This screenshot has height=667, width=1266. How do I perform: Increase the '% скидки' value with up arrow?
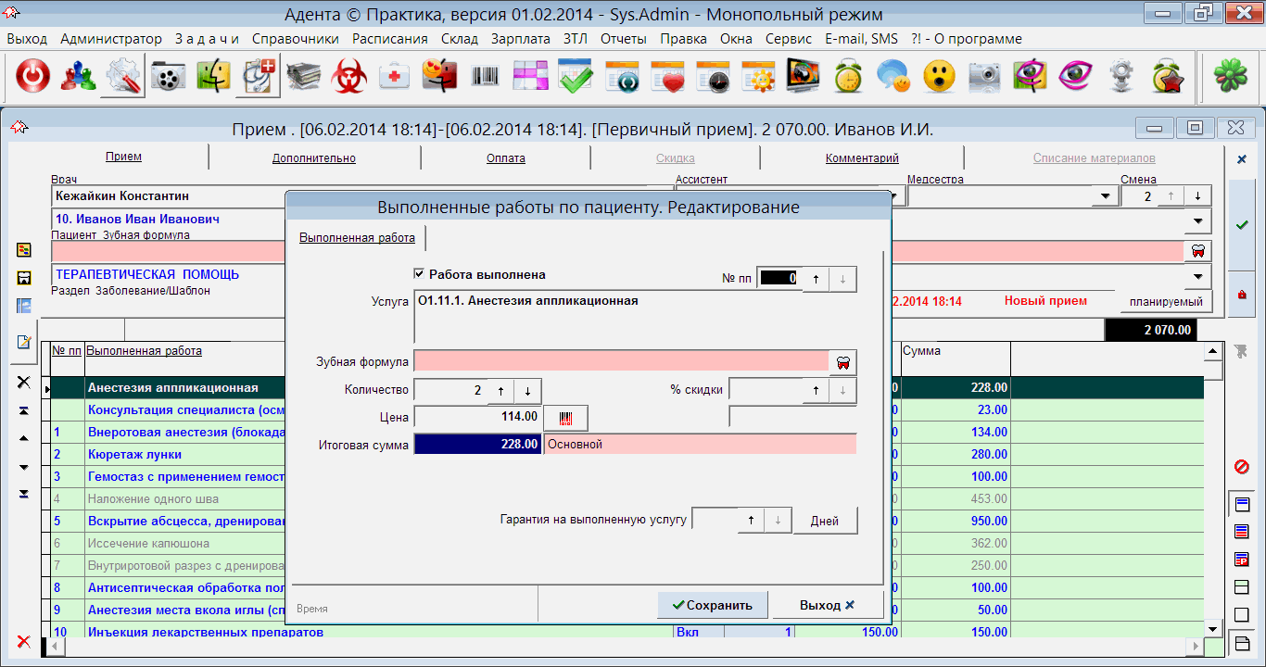(816, 391)
